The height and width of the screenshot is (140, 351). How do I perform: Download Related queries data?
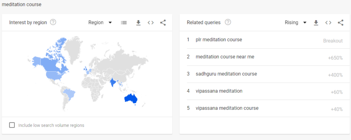(316, 23)
